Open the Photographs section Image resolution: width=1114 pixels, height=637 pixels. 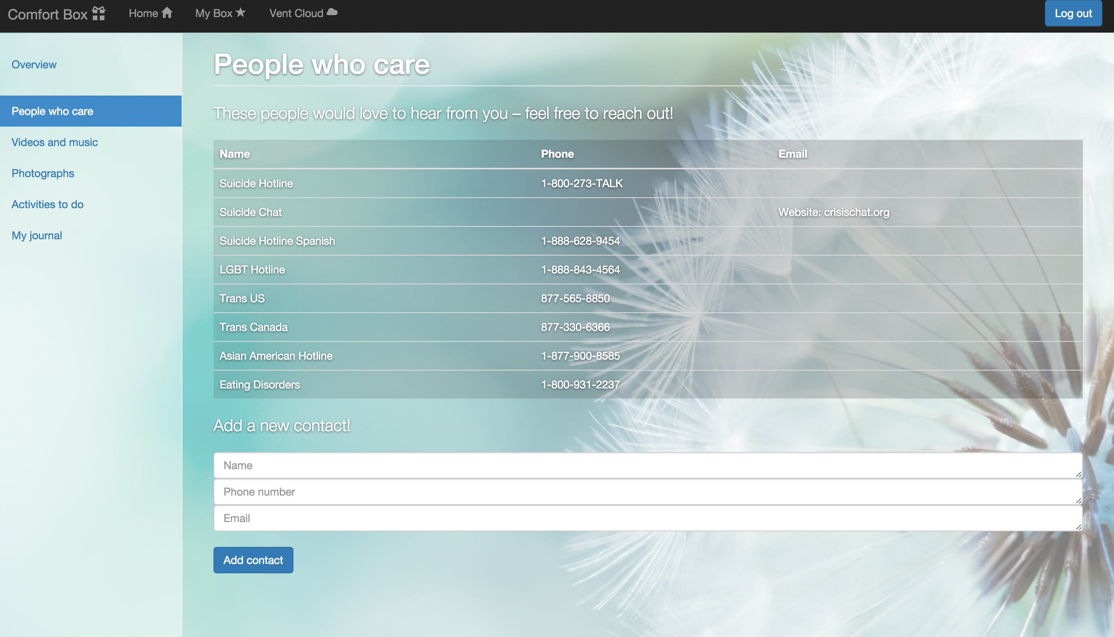click(43, 173)
